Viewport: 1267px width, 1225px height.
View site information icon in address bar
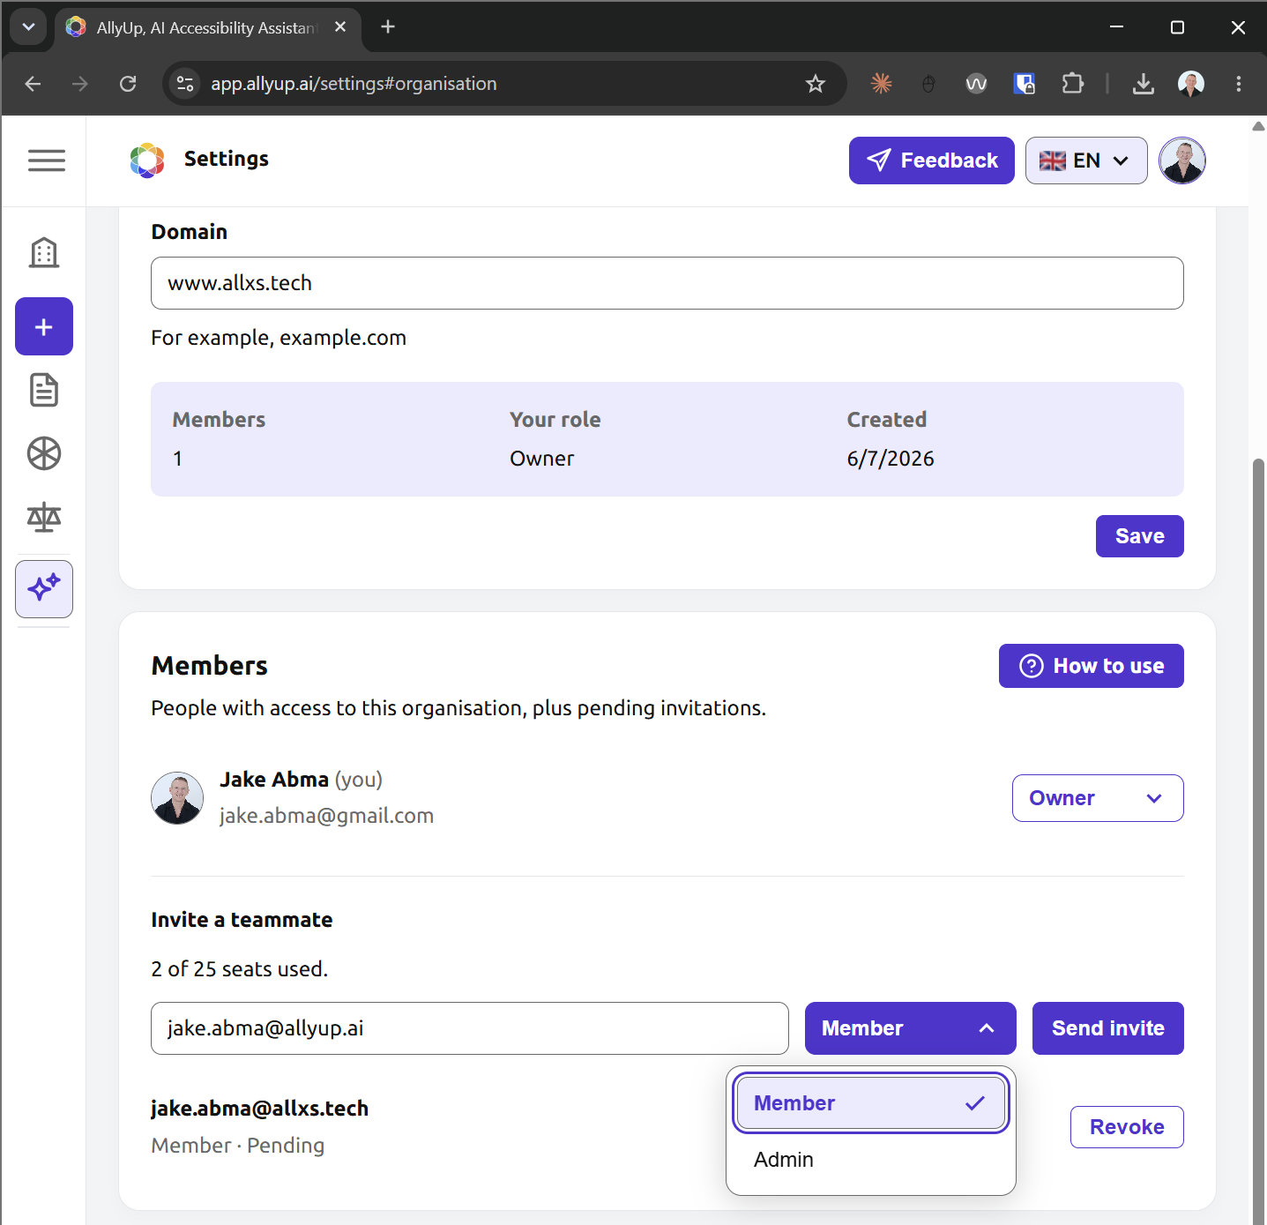(185, 84)
